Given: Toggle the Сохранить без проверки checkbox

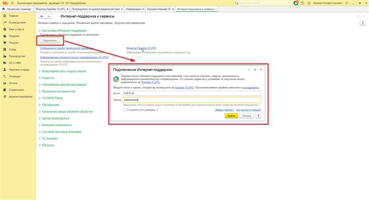Looking at the screenshot, I should coord(124,110).
